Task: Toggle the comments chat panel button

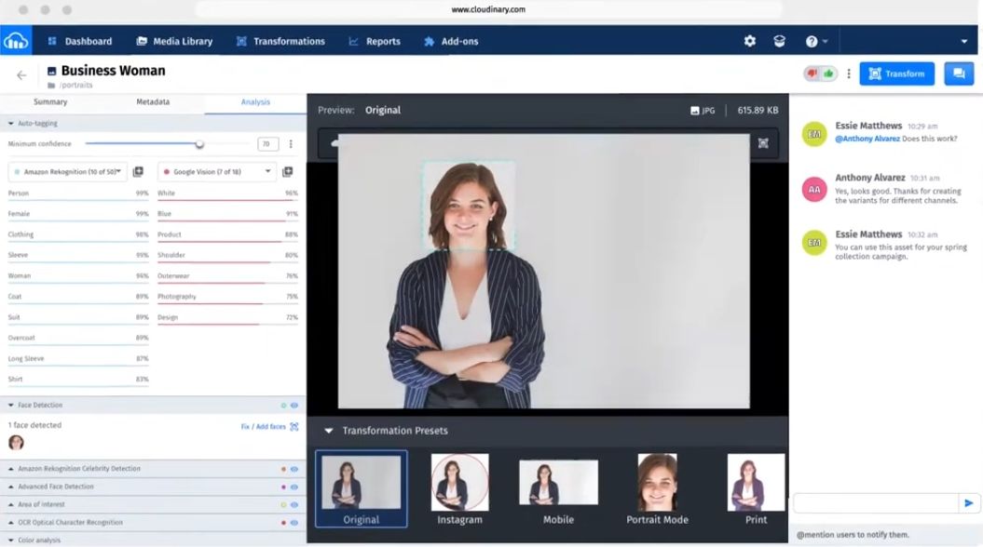Action: 959,73
